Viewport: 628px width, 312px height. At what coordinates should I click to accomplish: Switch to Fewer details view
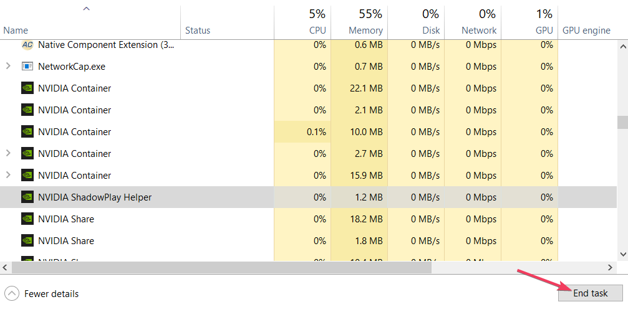coord(42,293)
